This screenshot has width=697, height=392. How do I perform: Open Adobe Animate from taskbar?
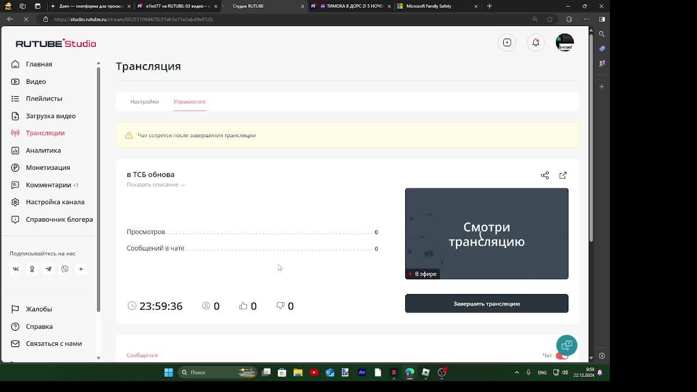362,372
